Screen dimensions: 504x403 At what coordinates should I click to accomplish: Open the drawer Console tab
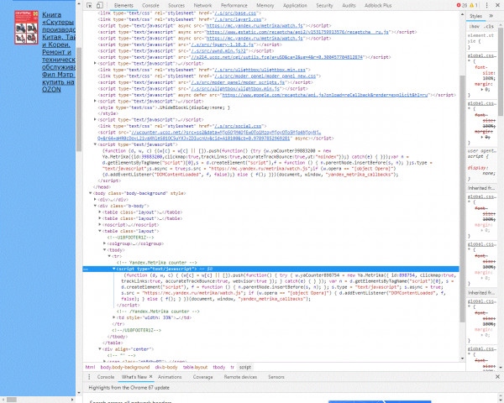point(106,377)
